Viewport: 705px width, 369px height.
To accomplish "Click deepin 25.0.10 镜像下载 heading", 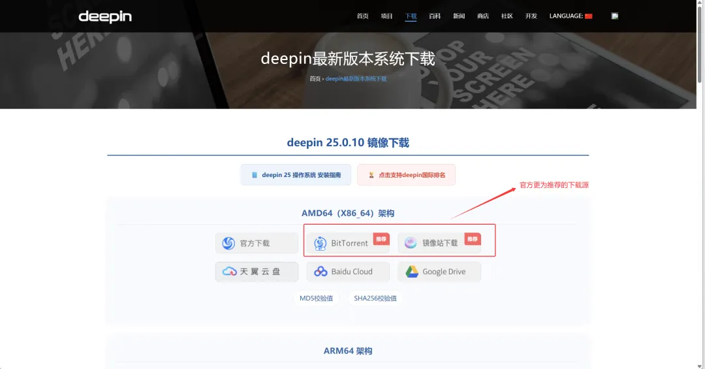I will [348, 142].
